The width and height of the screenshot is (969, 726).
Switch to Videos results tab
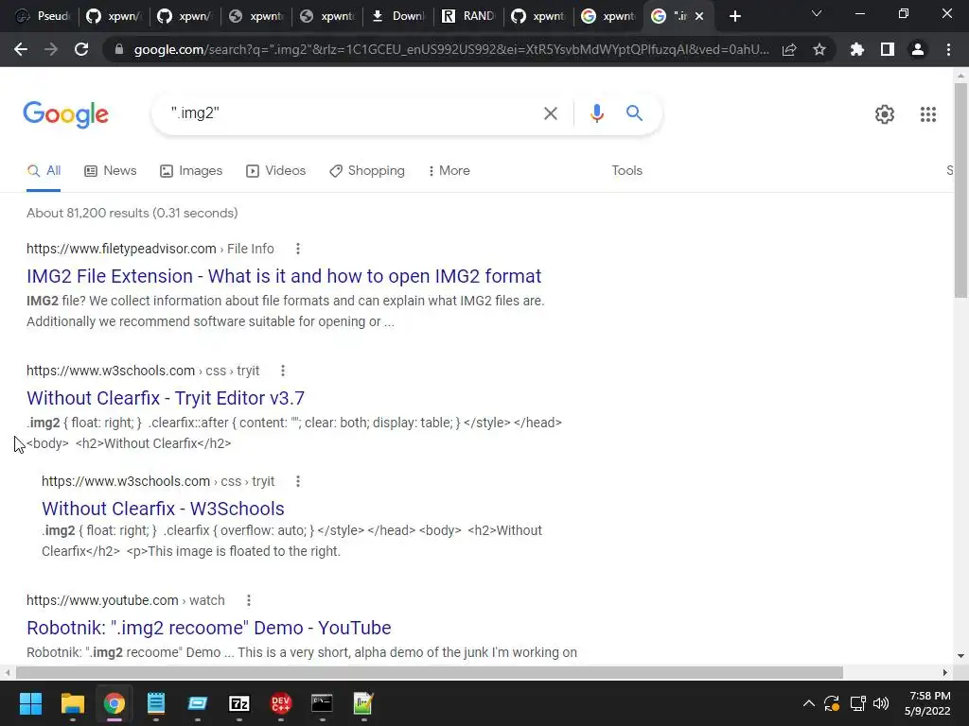click(x=275, y=171)
